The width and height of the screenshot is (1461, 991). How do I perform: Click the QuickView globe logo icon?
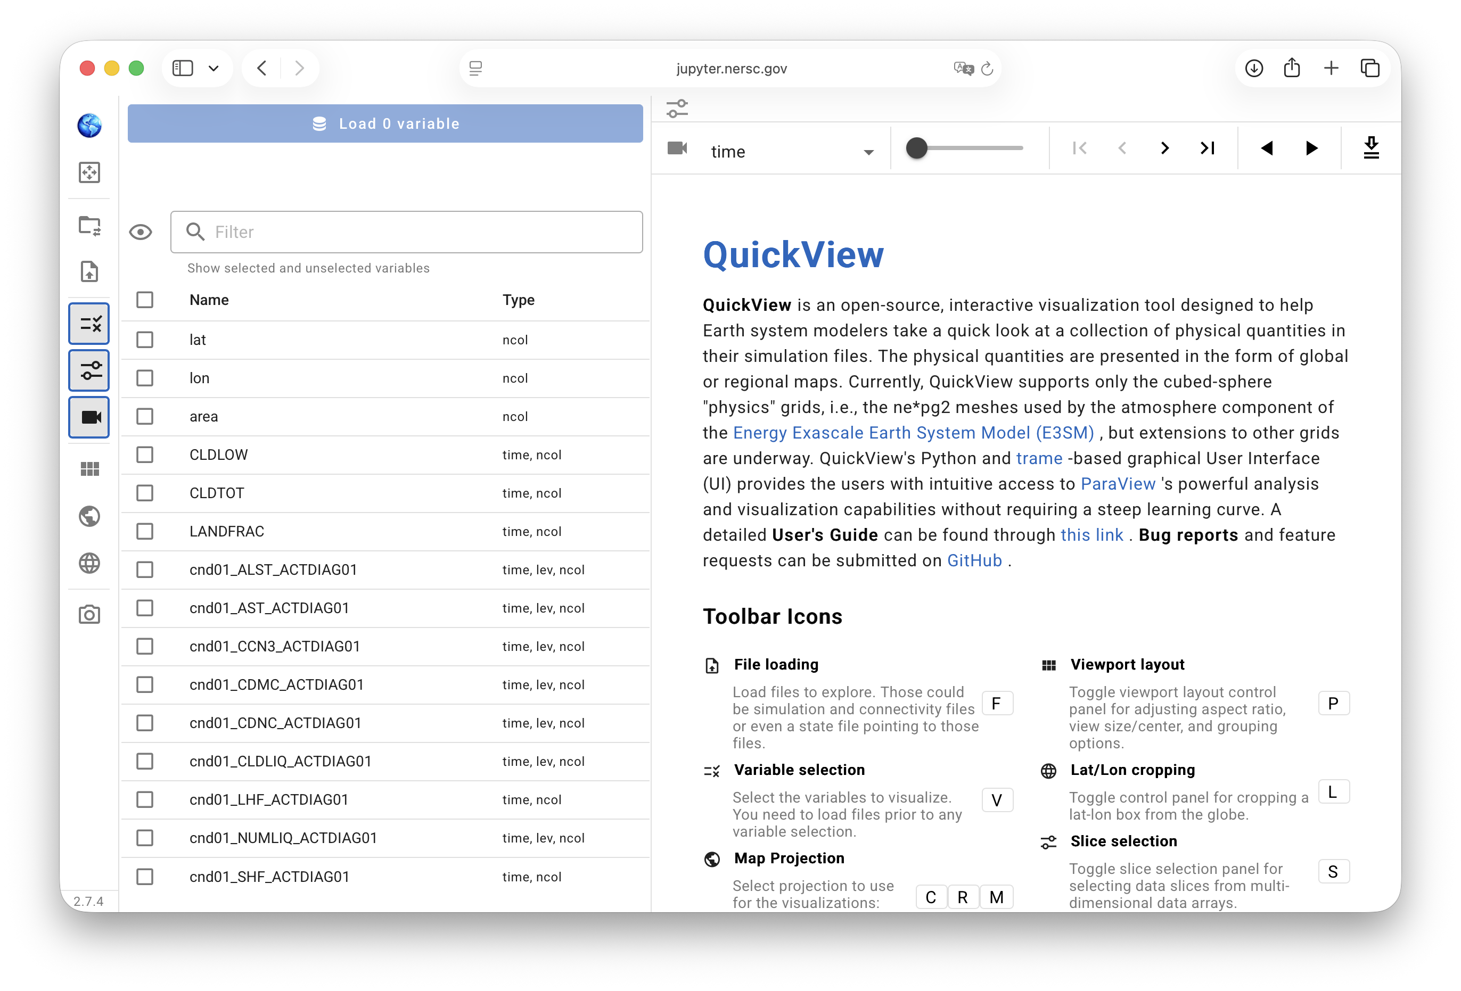point(89,125)
